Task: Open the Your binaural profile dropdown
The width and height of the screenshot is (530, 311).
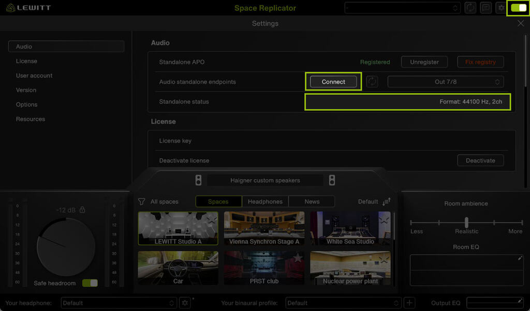Action: click(x=343, y=303)
